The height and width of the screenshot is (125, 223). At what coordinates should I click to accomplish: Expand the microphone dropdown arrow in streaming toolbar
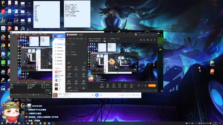click(127, 85)
